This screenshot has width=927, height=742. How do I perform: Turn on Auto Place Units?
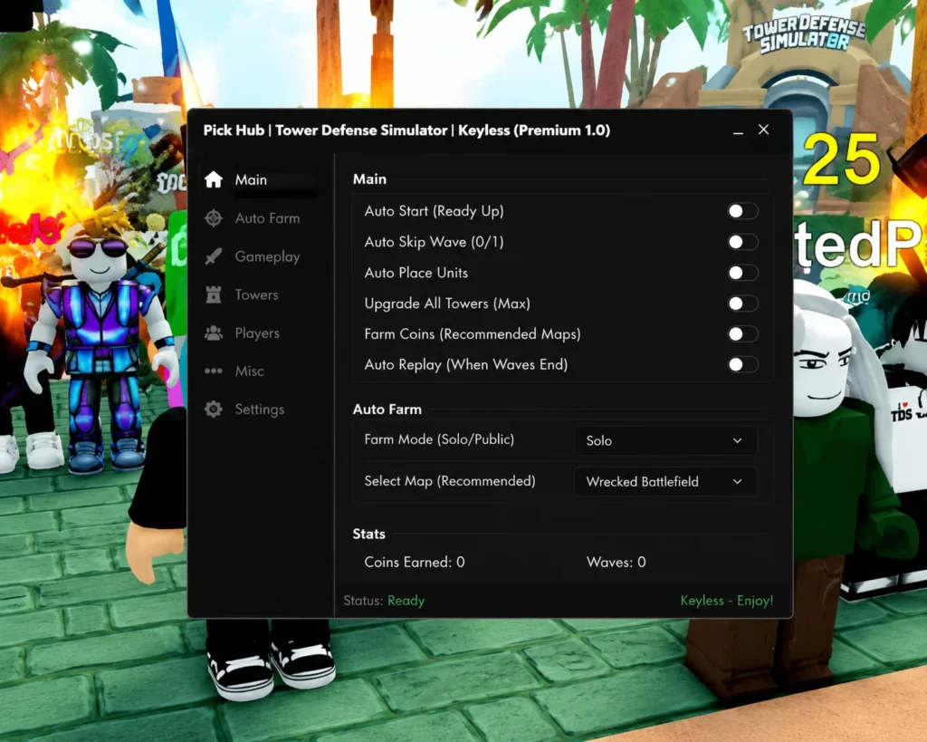[742, 273]
